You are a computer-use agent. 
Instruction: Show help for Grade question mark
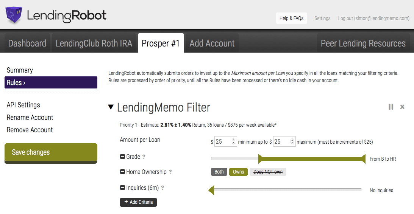point(144,157)
